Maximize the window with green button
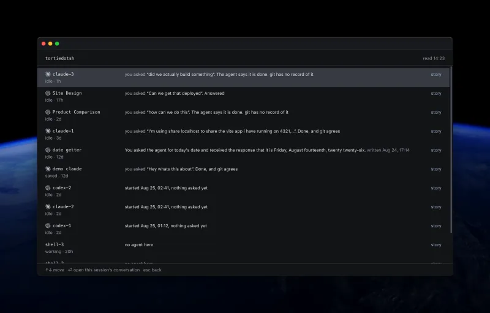 tap(57, 43)
